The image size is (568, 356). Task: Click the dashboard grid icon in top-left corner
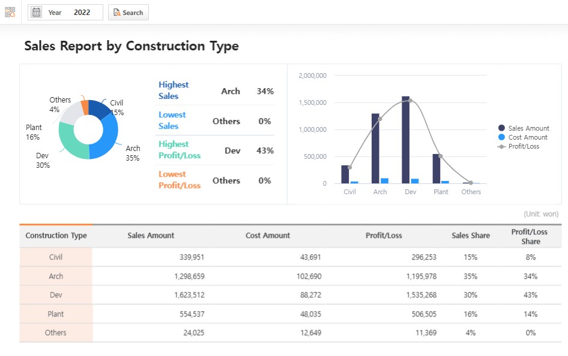pyautogui.click(x=9, y=11)
